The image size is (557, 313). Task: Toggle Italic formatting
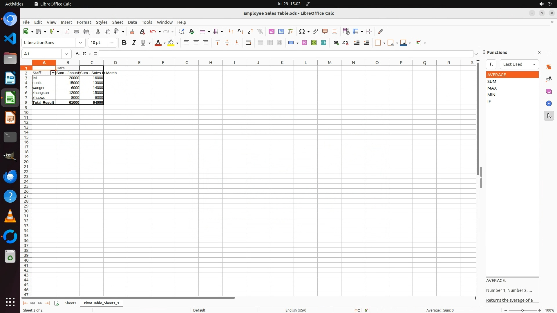[134, 43]
